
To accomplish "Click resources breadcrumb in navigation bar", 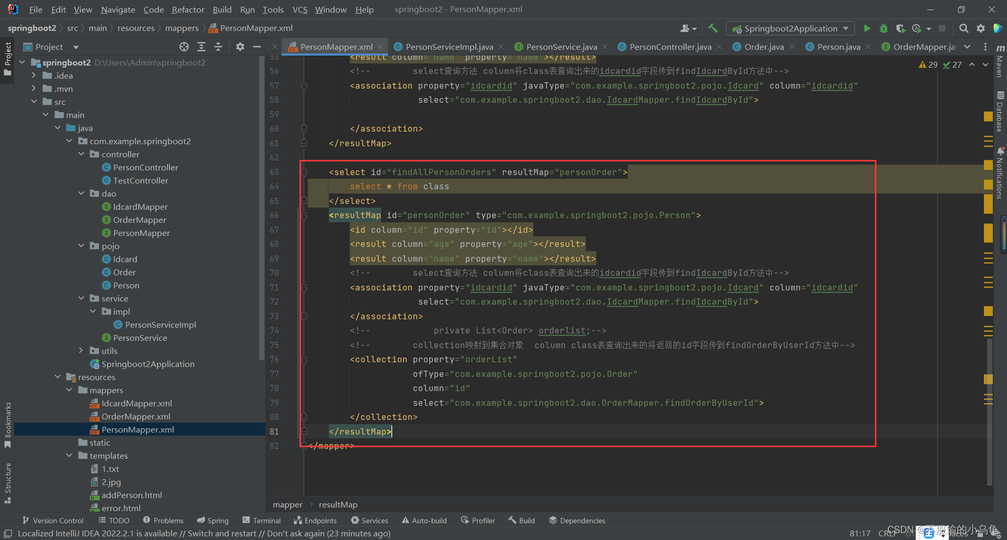I will click(136, 28).
